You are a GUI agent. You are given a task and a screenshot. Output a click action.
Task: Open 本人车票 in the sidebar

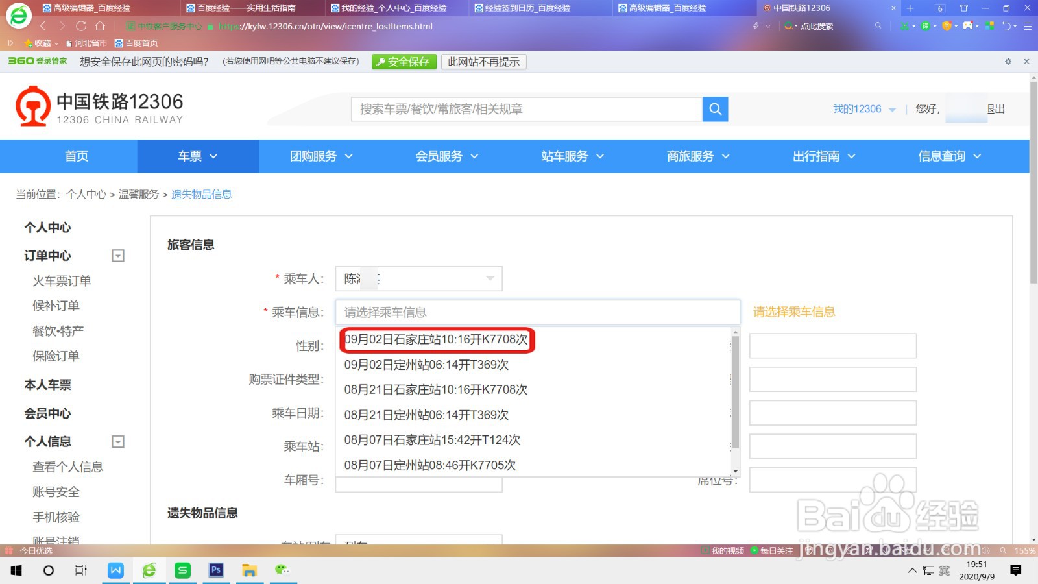(x=47, y=385)
